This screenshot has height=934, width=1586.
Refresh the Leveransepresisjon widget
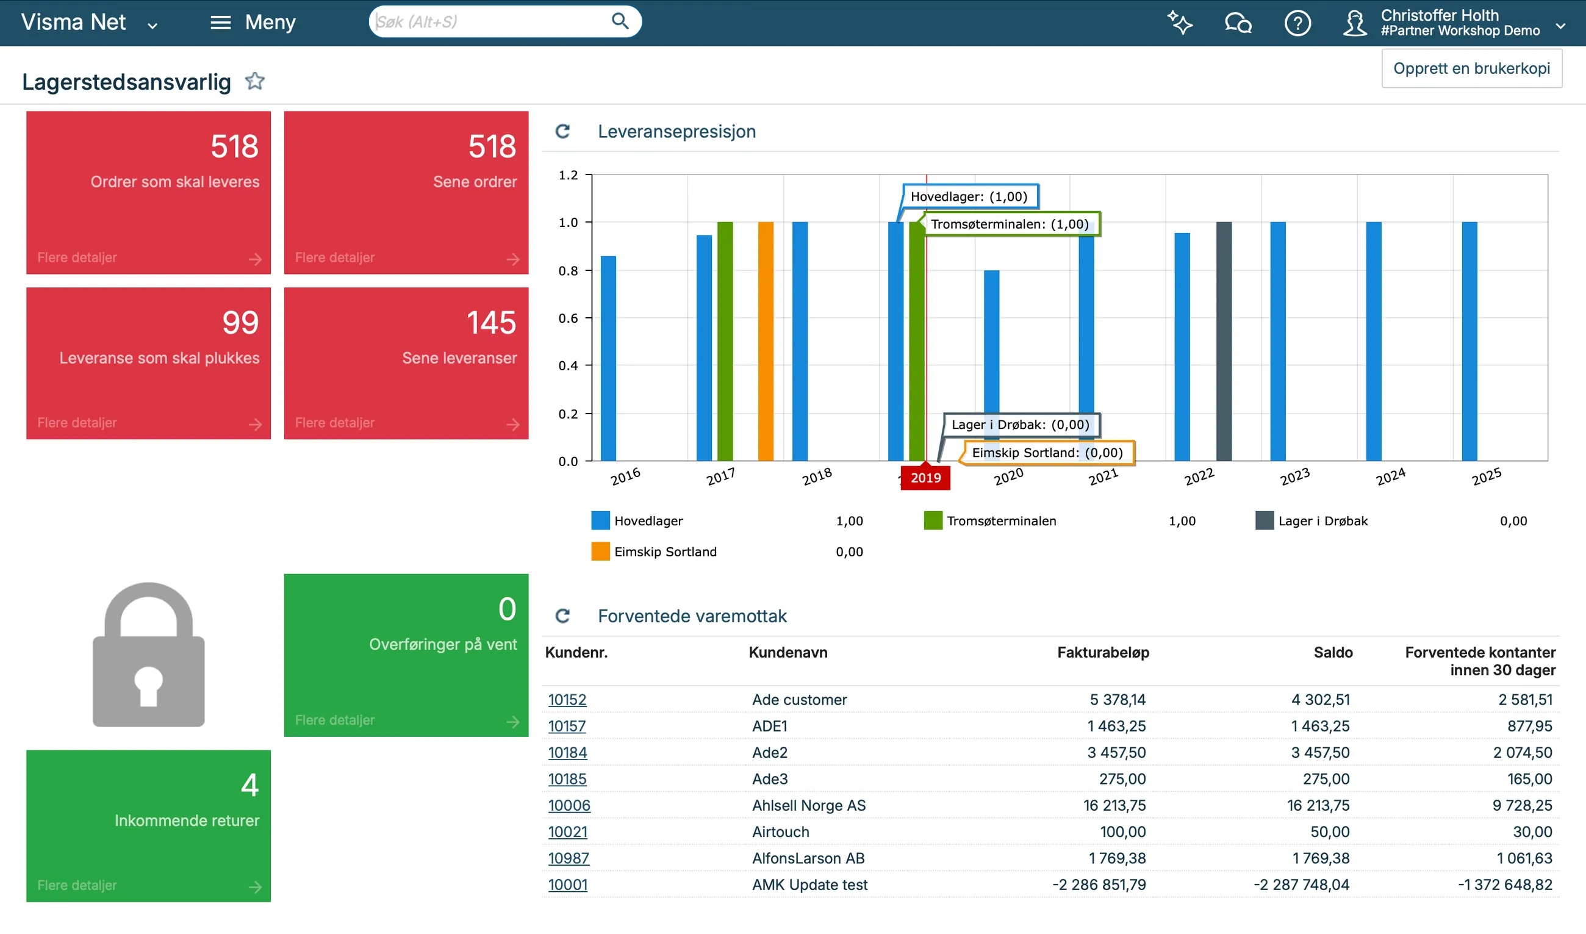[x=562, y=132]
